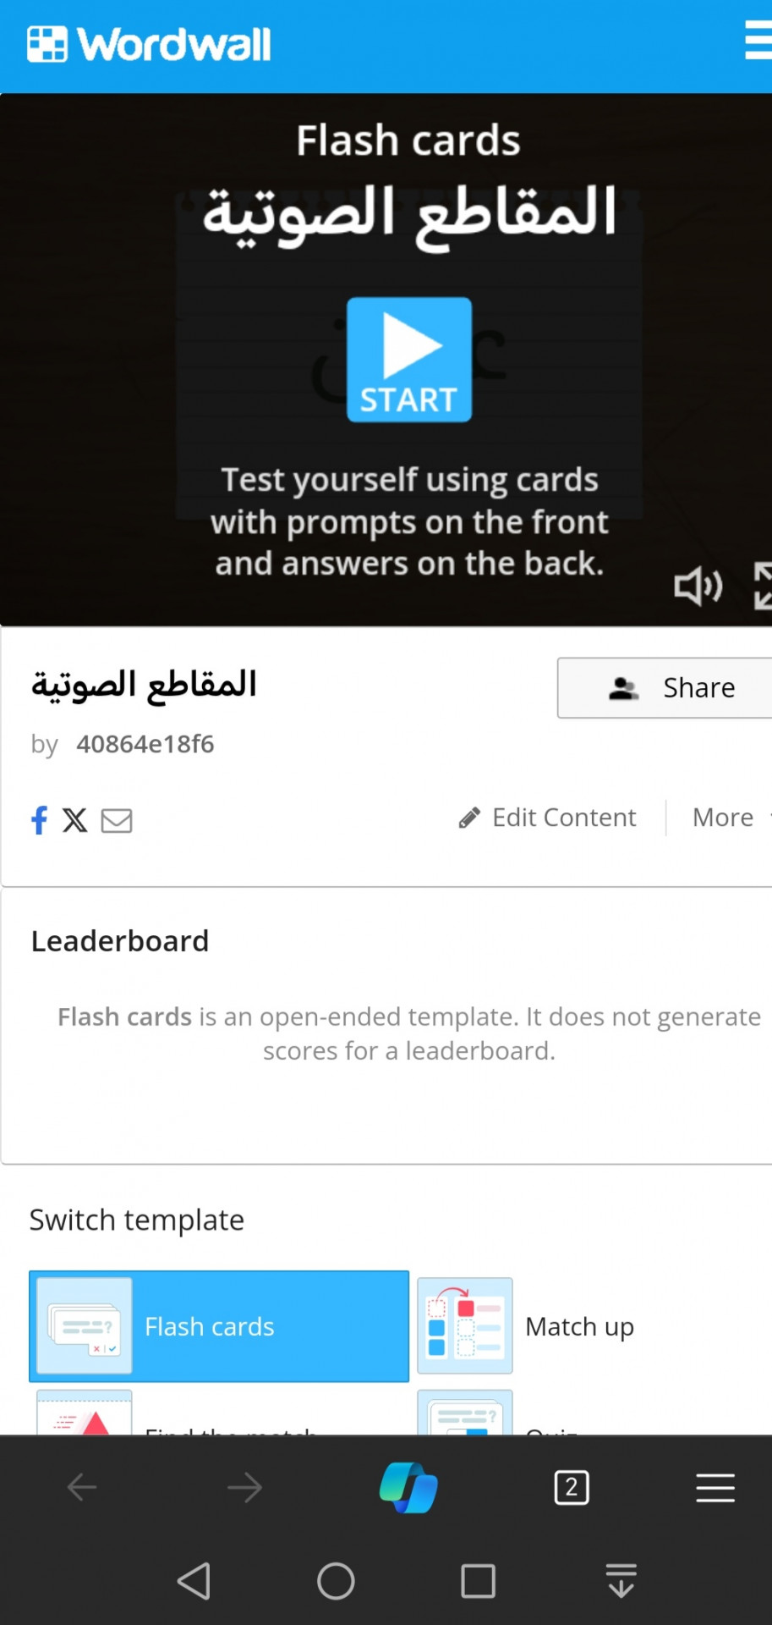Open the Wordwall hamburger menu
772x1625 pixels.
758,41
